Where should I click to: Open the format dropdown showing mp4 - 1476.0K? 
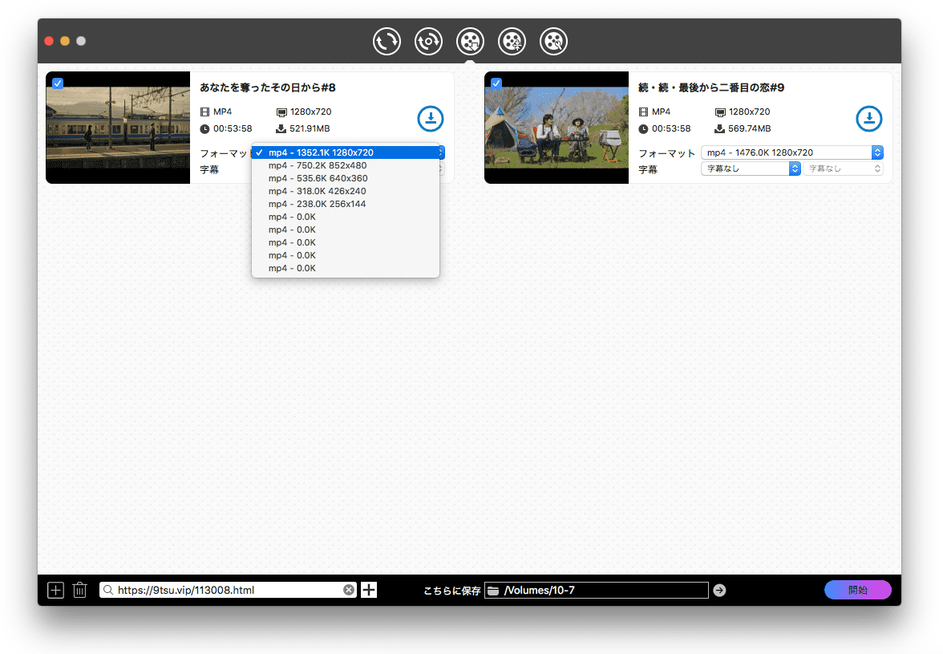[x=792, y=152]
